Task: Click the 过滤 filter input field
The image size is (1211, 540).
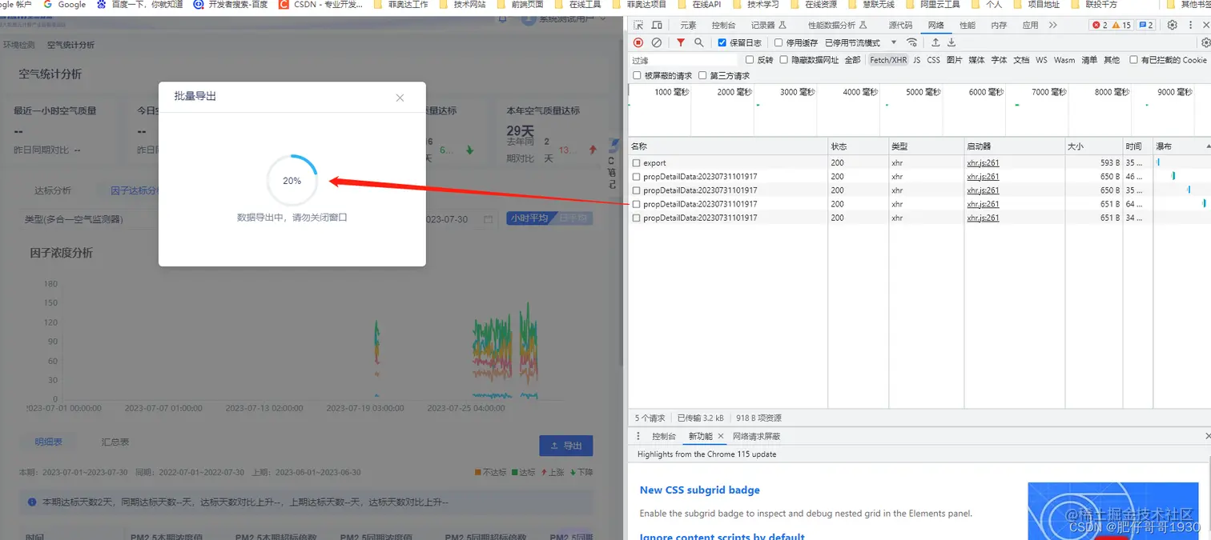Action: [x=682, y=60]
